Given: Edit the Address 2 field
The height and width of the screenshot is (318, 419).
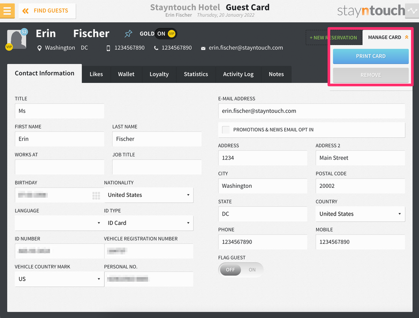Looking at the screenshot, I should click(360, 158).
